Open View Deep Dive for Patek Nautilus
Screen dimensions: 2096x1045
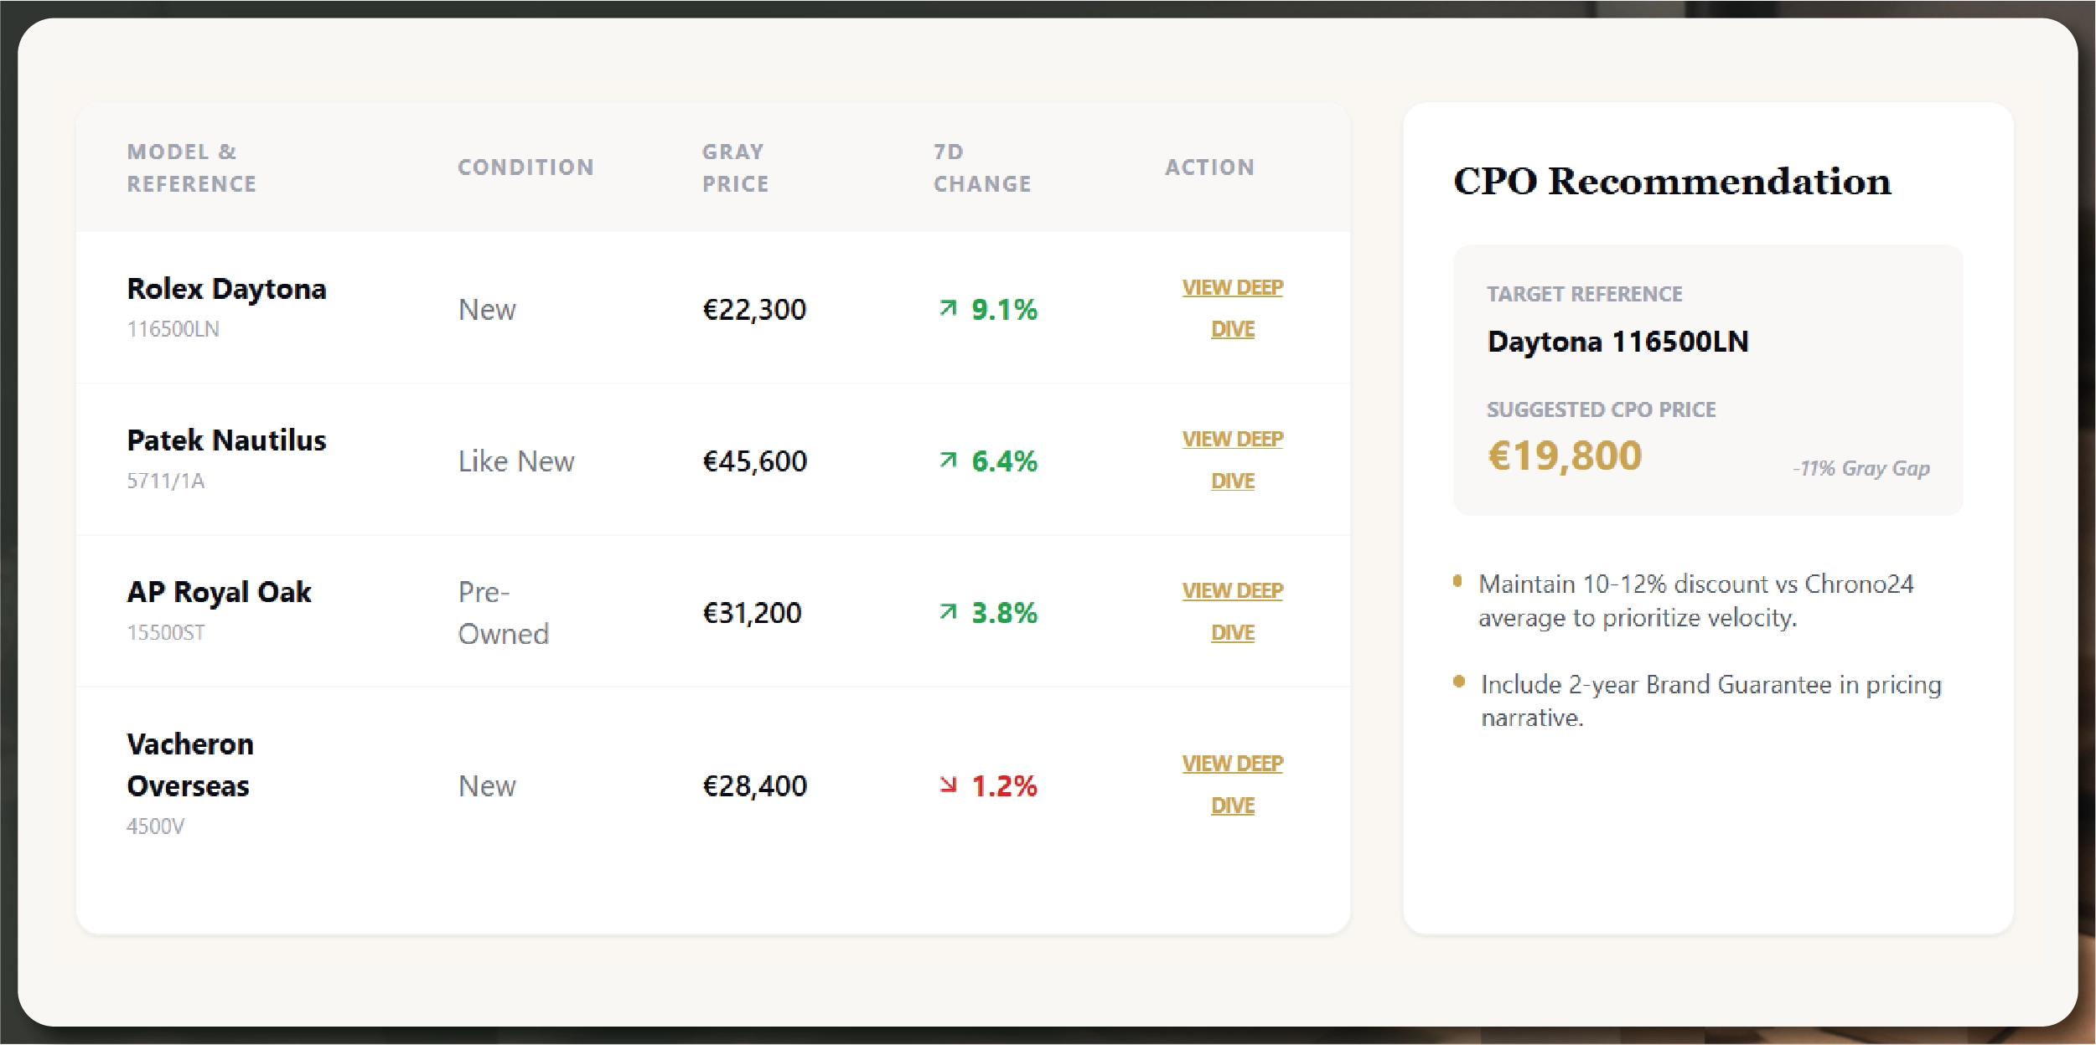(1232, 460)
